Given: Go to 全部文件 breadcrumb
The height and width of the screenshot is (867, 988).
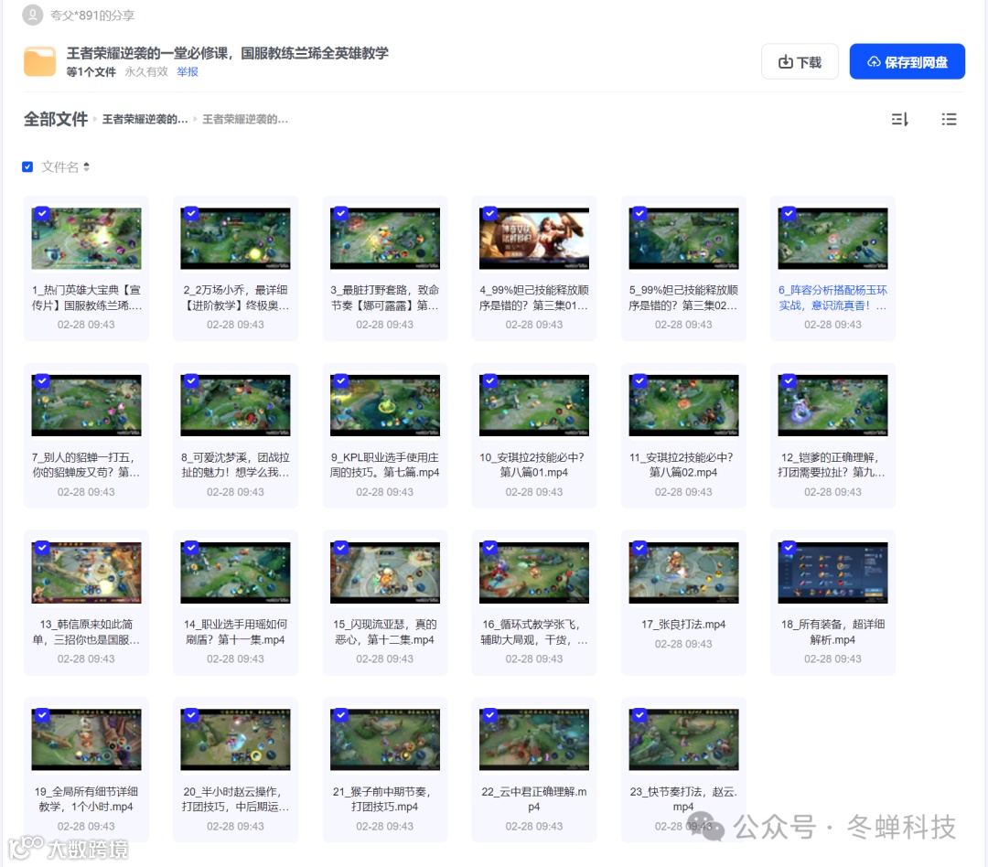Looking at the screenshot, I should 56,119.
